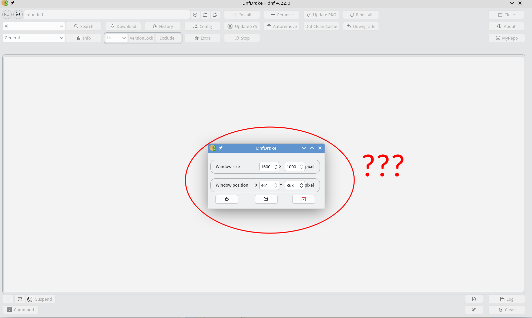Click the Dnf Clean Cache button
The image size is (532, 318).
click(x=321, y=26)
